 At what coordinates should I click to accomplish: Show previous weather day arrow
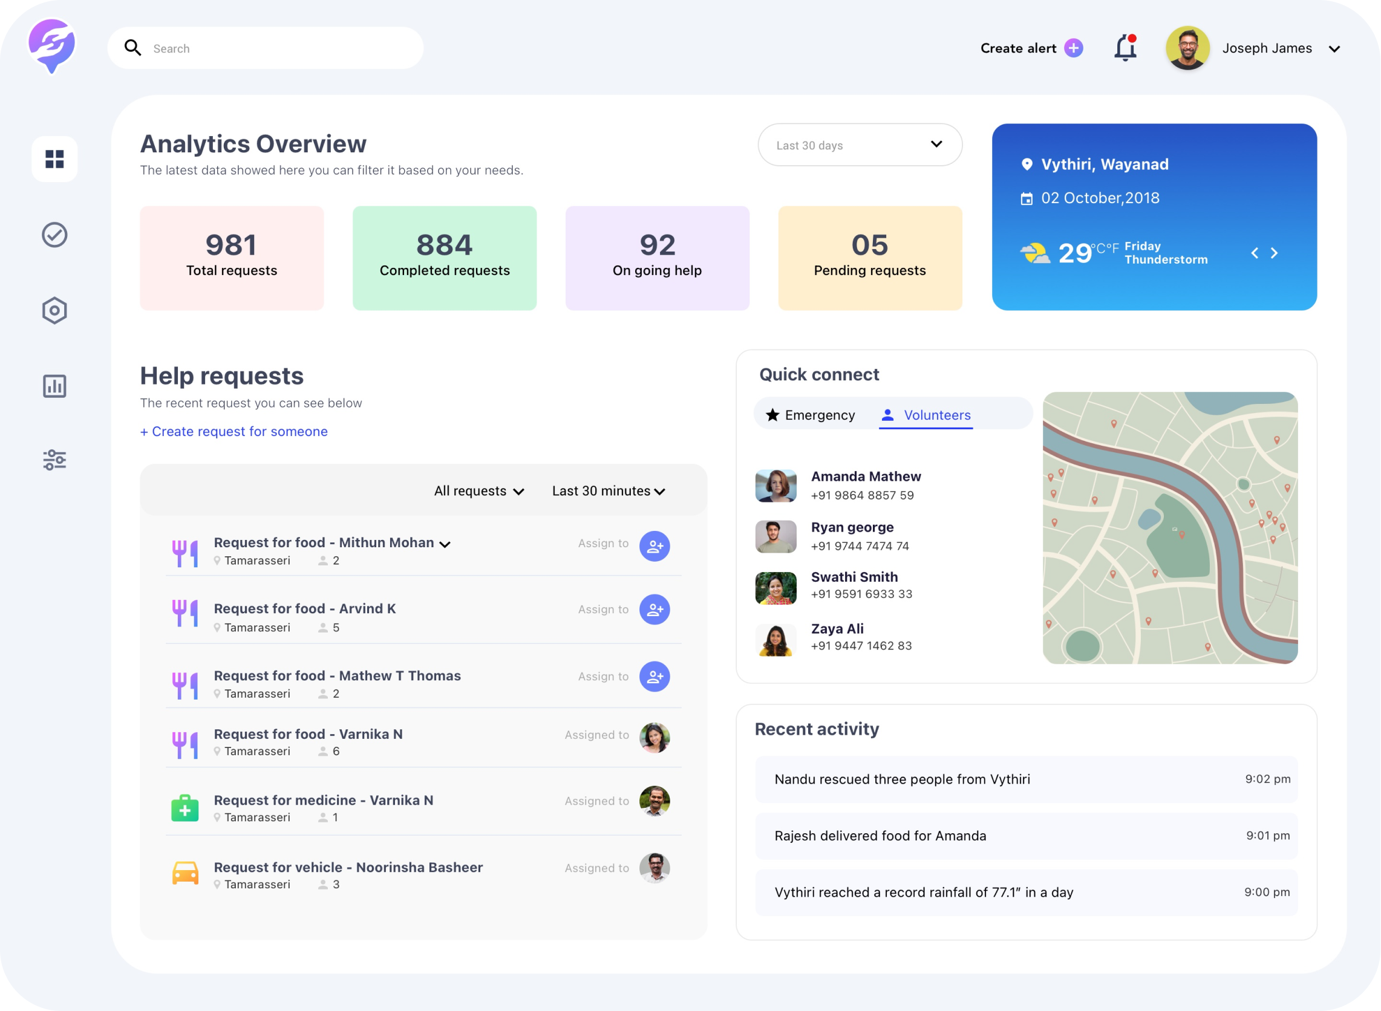point(1255,253)
